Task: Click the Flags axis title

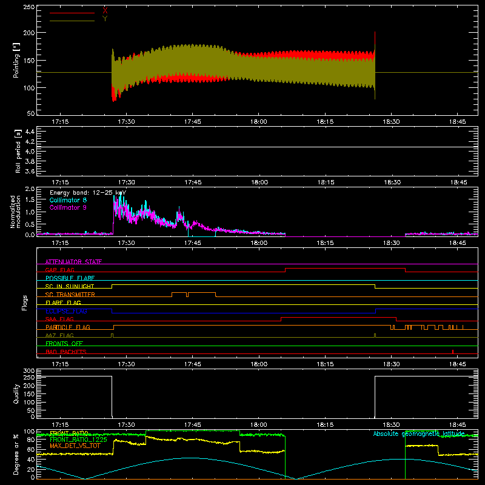Action: coord(25,303)
